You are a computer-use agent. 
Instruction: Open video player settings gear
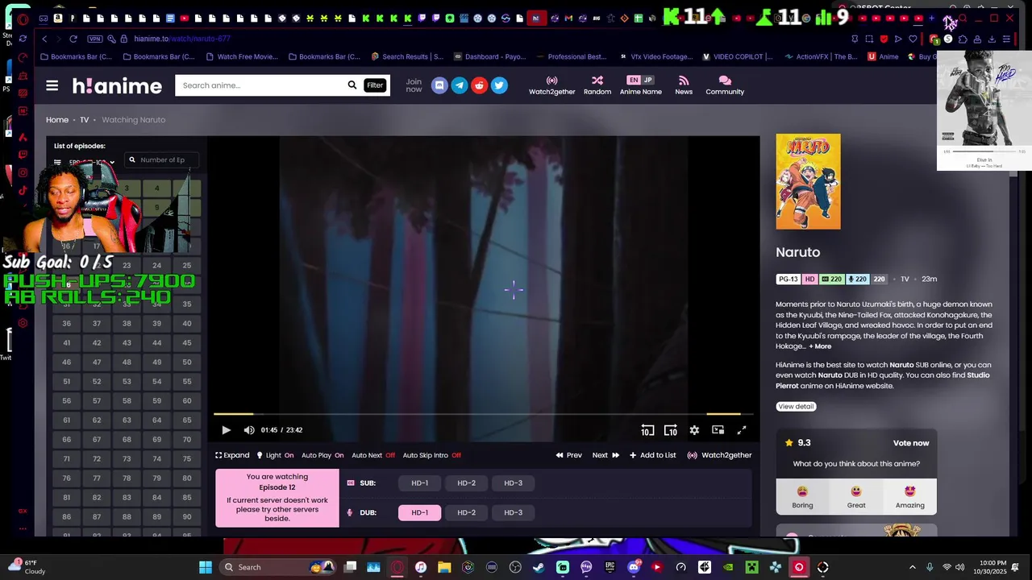click(694, 430)
